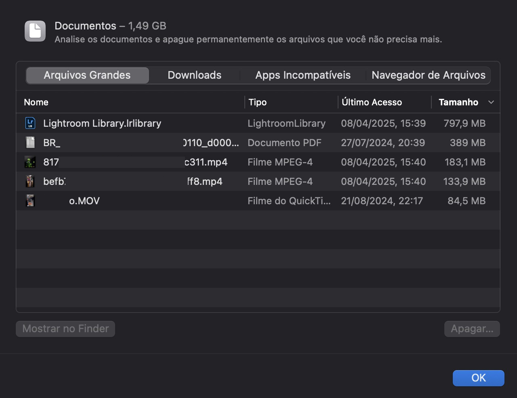
Task: Select the 389 MB PDF document row
Action: 162,142
